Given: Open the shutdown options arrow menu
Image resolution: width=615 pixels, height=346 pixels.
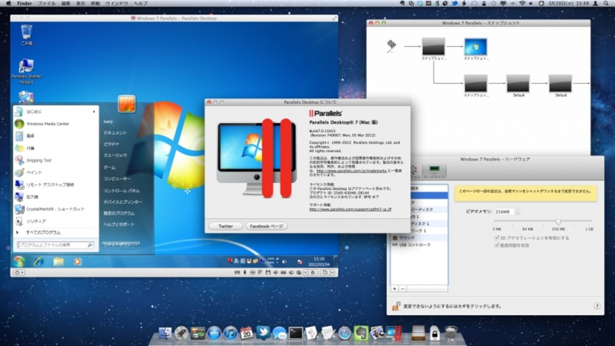Looking at the screenshot, I should click(136, 245).
